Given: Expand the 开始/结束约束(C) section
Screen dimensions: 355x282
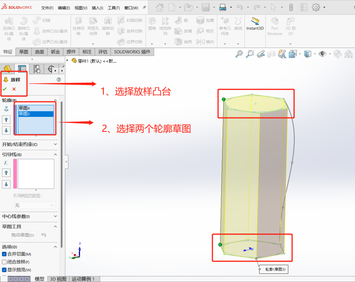Looking at the screenshot, I should (x=56, y=144).
